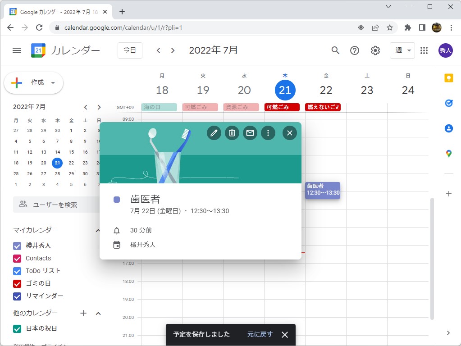Click the purple event color swatch

click(118, 200)
